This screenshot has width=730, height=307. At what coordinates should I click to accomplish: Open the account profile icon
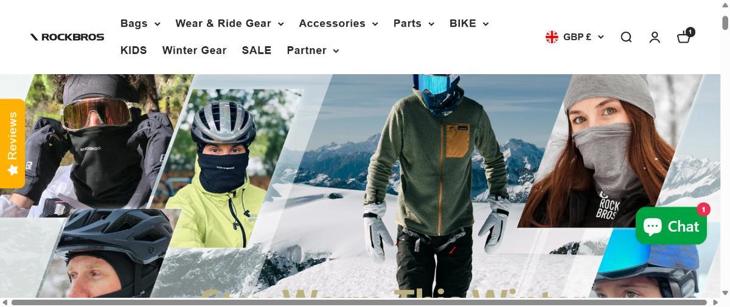point(655,37)
